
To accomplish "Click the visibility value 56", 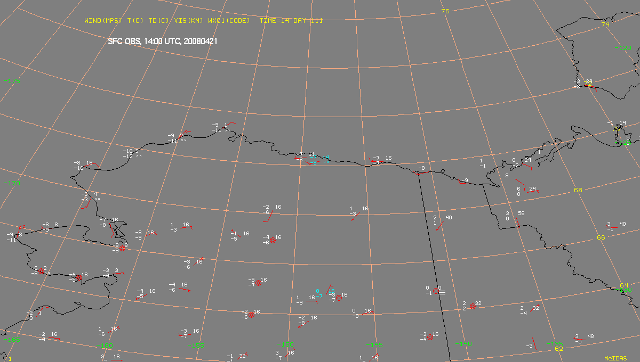I will coord(521,213).
